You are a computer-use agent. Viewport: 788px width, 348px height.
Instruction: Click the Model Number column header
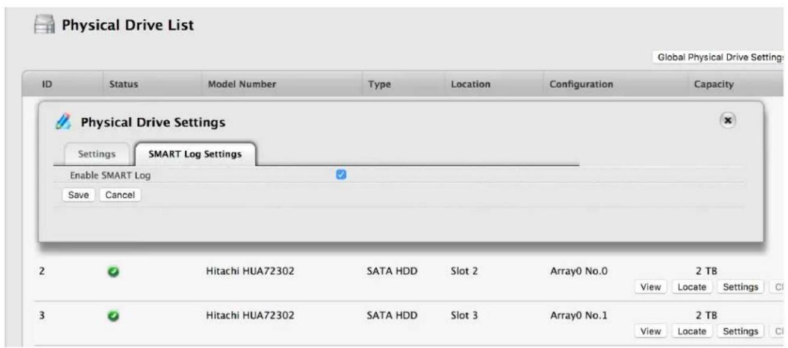(x=241, y=85)
